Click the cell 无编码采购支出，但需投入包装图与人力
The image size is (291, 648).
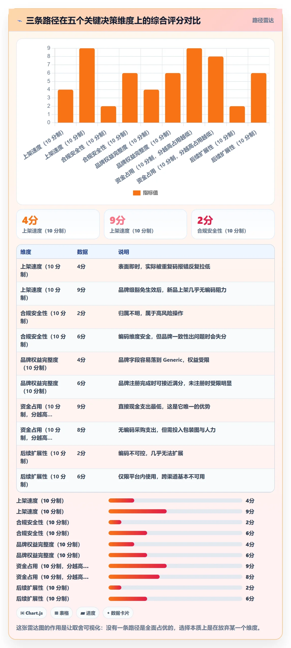tap(167, 430)
